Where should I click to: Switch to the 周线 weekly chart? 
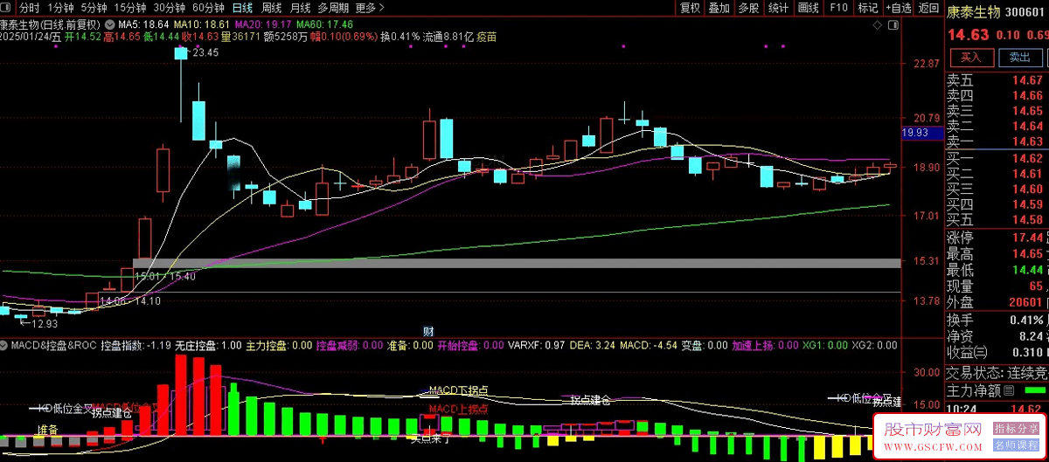click(x=272, y=8)
